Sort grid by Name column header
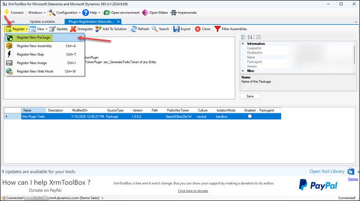This screenshot has width=360, height=201. (34, 110)
